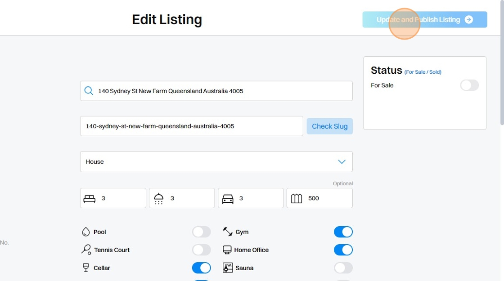Click the Pool water drop icon
504x281 pixels.
(x=85, y=232)
